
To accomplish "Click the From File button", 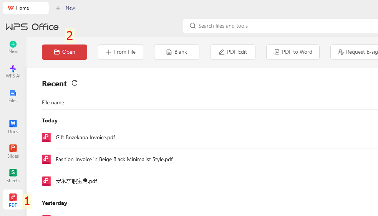I will pyautogui.click(x=121, y=52).
